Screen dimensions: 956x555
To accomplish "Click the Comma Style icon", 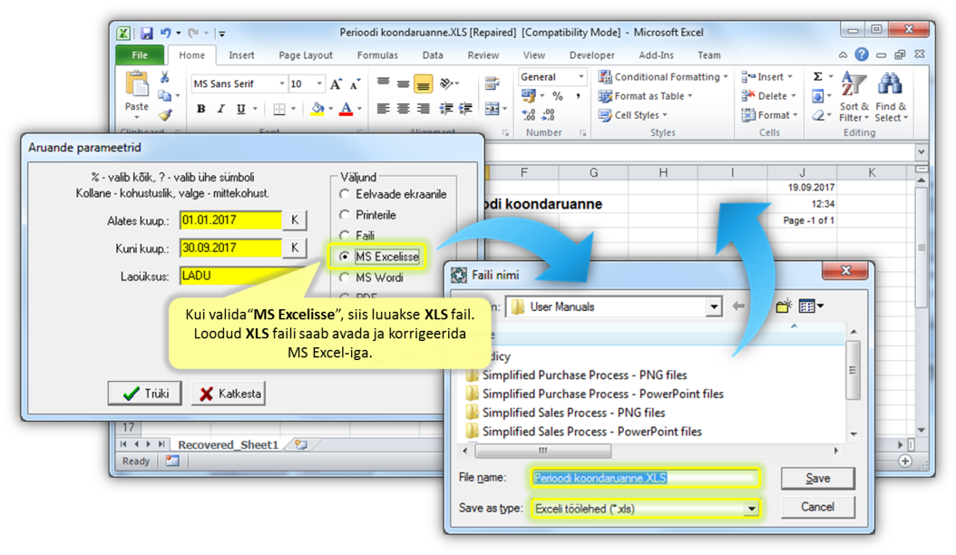I will [x=577, y=96].
